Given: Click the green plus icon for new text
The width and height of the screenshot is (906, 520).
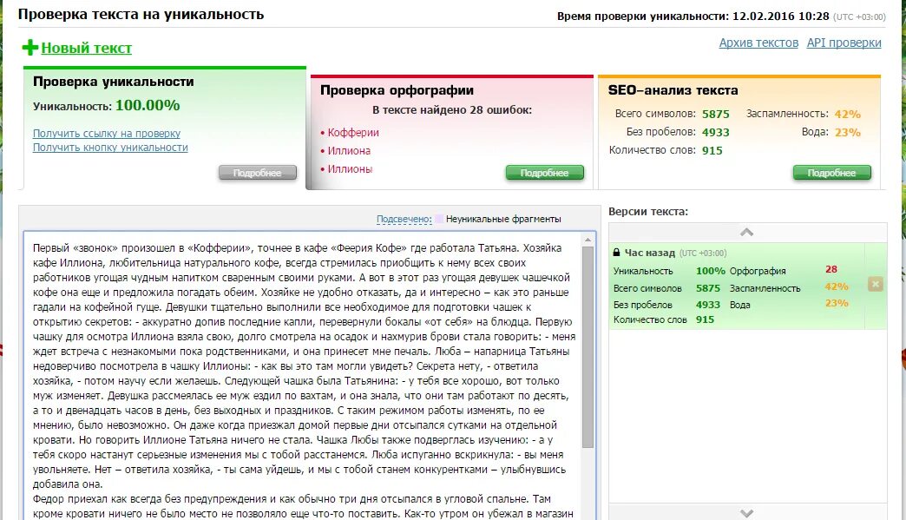Looking at the screenshot, I should click(x=30, y=48).
